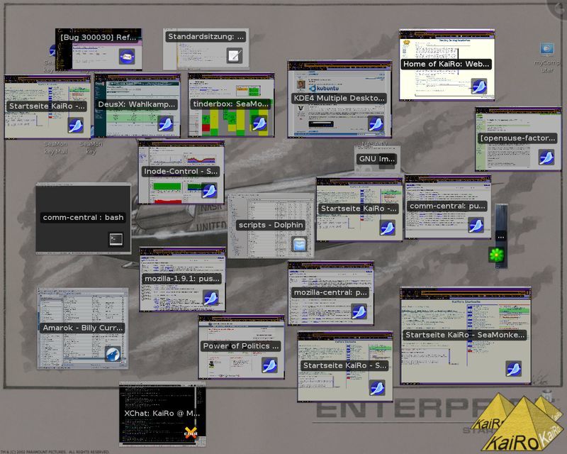Select the 'Startseite KaiRo - SeaMonke...' caption

click(x=465, y=335)
